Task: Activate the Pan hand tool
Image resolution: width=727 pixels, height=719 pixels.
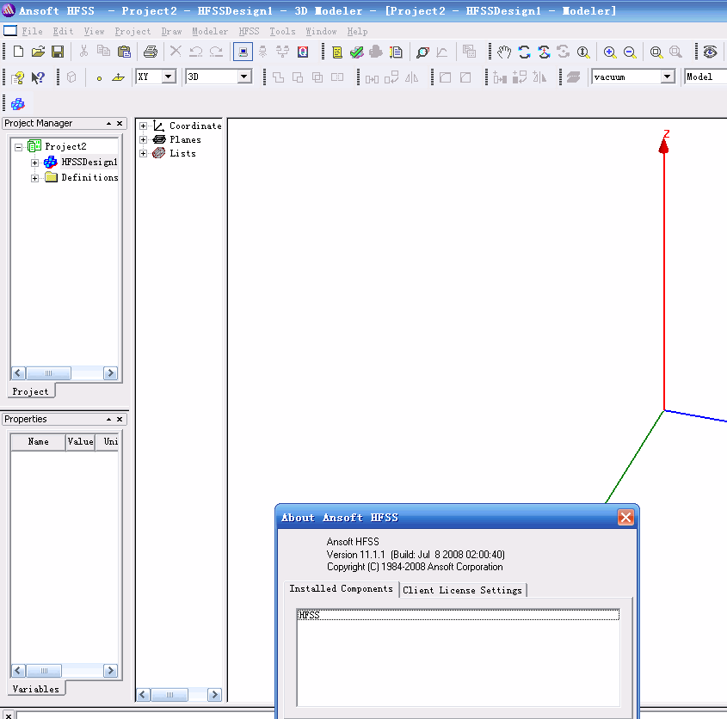Action: point(504,52)
